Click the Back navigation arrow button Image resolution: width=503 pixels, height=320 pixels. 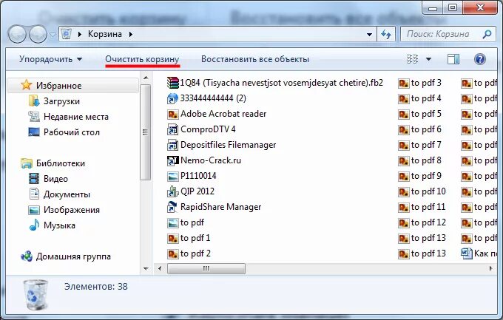pyautogui.click(x=17, y=34)
